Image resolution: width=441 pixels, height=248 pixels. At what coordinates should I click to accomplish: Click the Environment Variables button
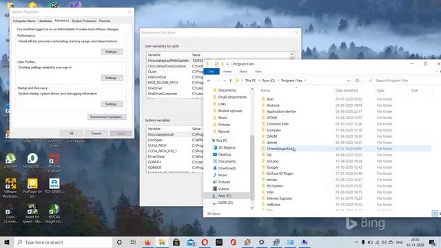point(107,117)
